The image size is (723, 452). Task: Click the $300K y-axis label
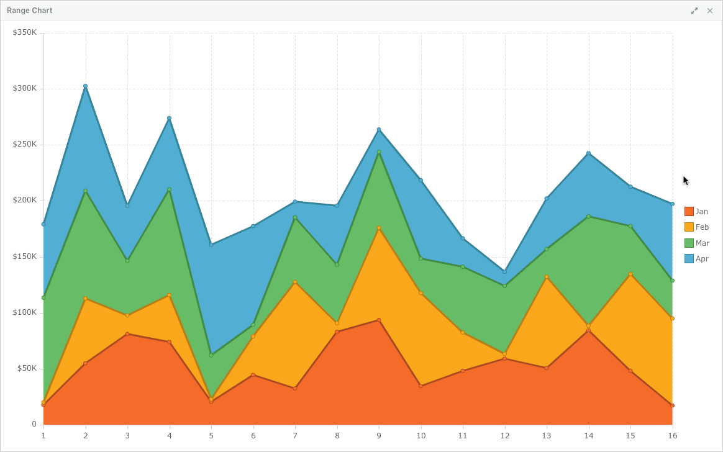pos(25,88)
